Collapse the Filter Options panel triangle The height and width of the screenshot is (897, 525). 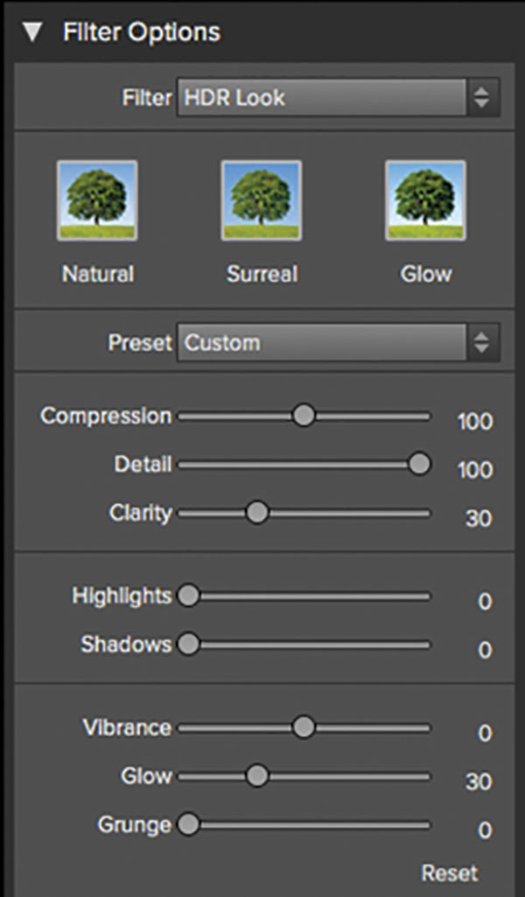(33, 32)
